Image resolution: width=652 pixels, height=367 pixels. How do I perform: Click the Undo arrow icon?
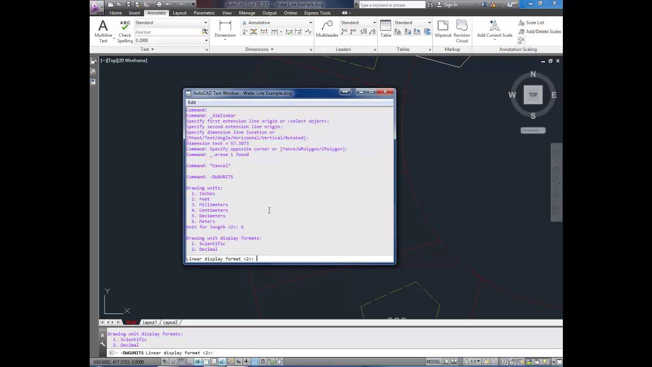pos(169,5)
